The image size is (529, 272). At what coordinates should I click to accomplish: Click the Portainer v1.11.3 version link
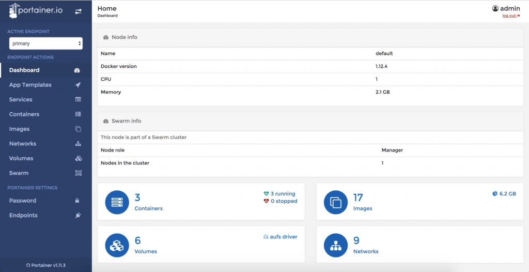[x=45, y=265]
